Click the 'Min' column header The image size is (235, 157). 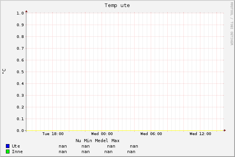(x=88, y=141)
